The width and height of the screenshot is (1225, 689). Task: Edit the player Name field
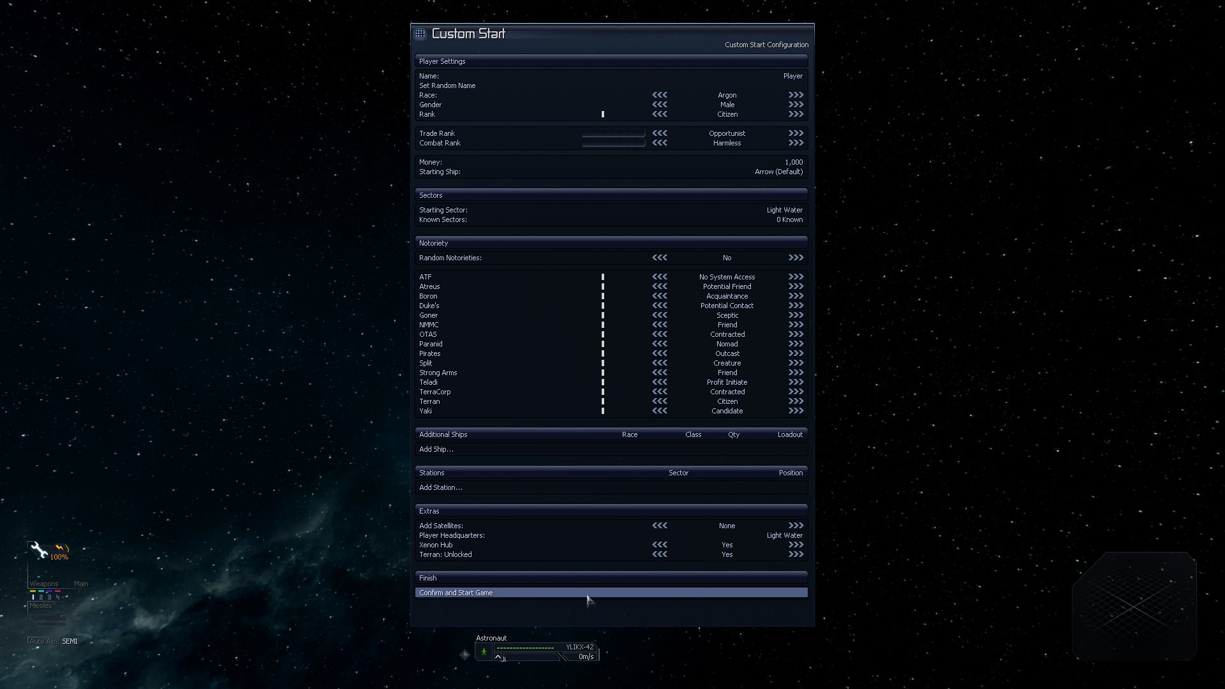click(611, 76)
